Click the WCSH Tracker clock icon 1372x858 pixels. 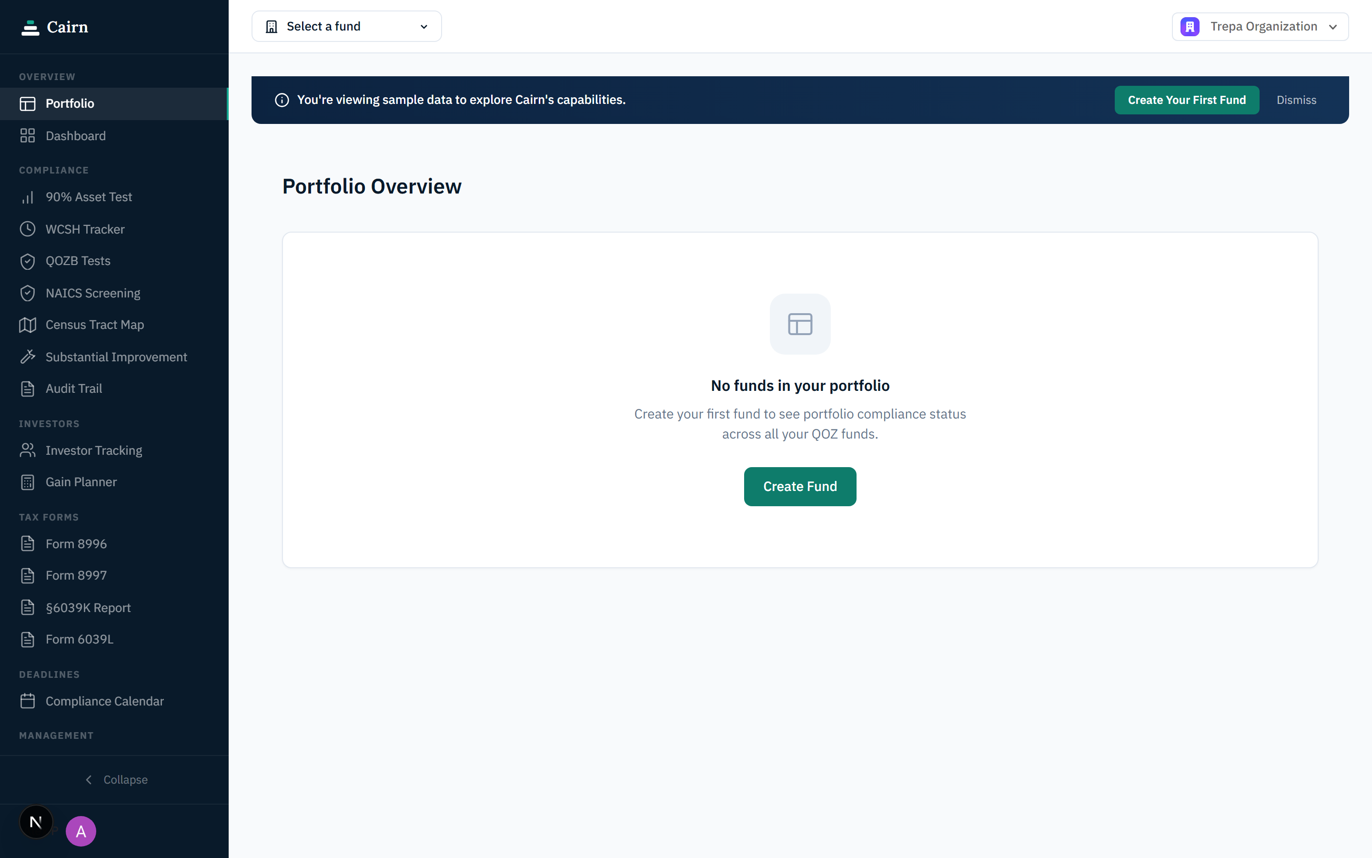(27, 229)
